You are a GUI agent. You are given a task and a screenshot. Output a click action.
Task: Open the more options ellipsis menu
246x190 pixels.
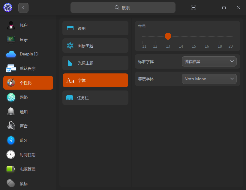193,7
